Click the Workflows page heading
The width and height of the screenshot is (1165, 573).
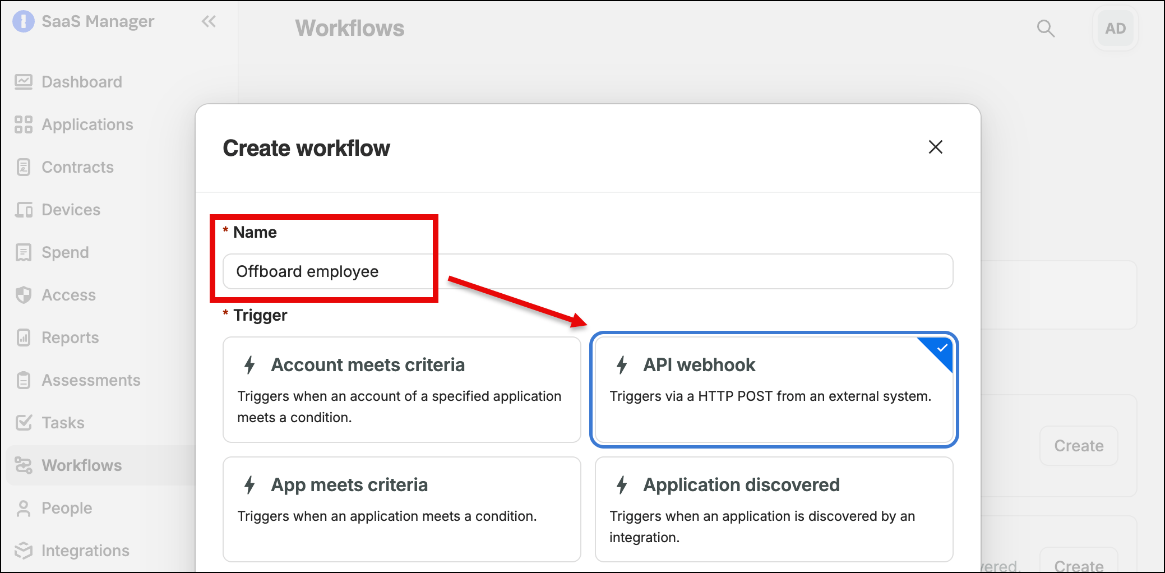coord(350,28)
